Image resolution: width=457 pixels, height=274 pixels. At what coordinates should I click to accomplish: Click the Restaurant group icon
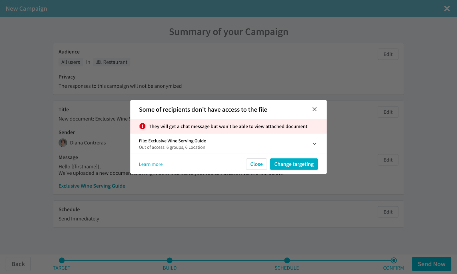[99, 62]
